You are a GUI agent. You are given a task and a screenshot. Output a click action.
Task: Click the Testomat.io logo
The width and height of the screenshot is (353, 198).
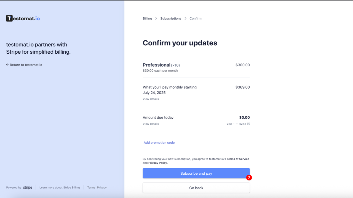point(23,18)
